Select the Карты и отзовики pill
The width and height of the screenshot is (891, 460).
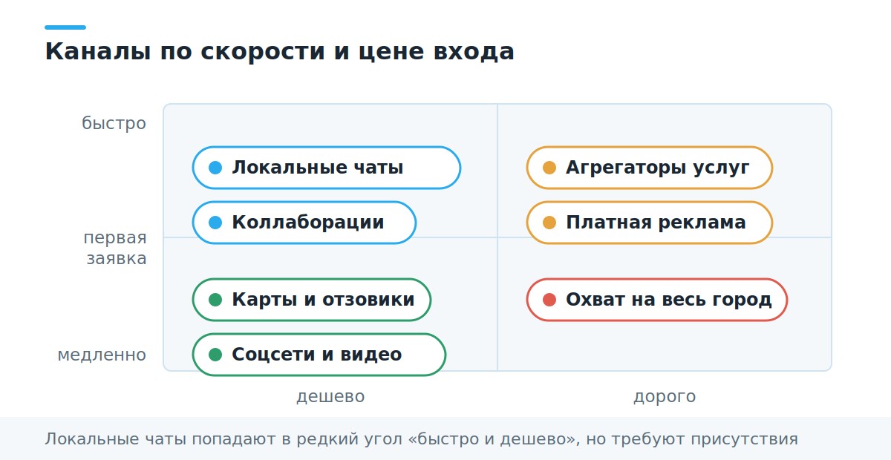(312, 300)
